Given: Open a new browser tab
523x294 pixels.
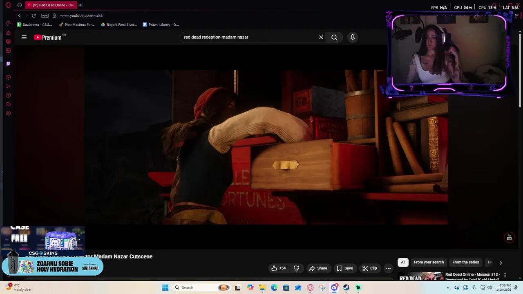Looking at the screenshot, I should coord(80,5).
